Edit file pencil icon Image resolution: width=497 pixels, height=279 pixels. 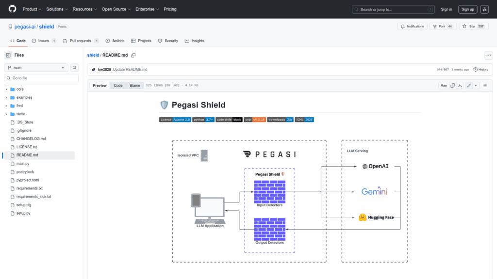pos(469,85)
